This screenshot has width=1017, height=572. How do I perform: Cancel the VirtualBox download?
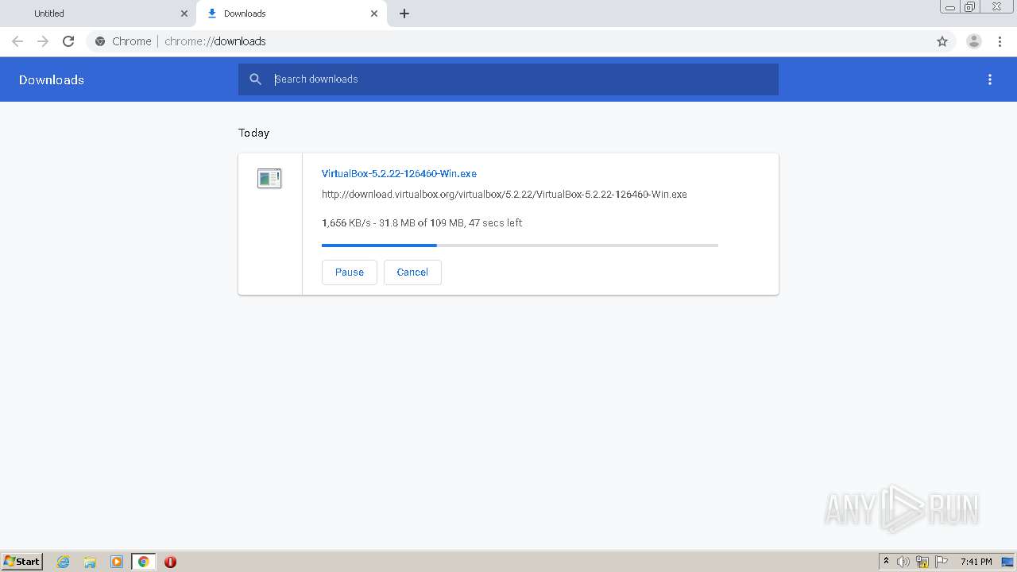(x=412, y=272)
